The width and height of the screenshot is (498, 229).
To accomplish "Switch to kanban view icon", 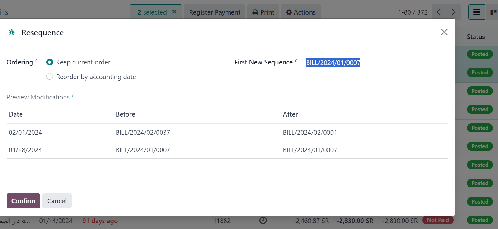I will pyautogui.click(x=493, y=12).
